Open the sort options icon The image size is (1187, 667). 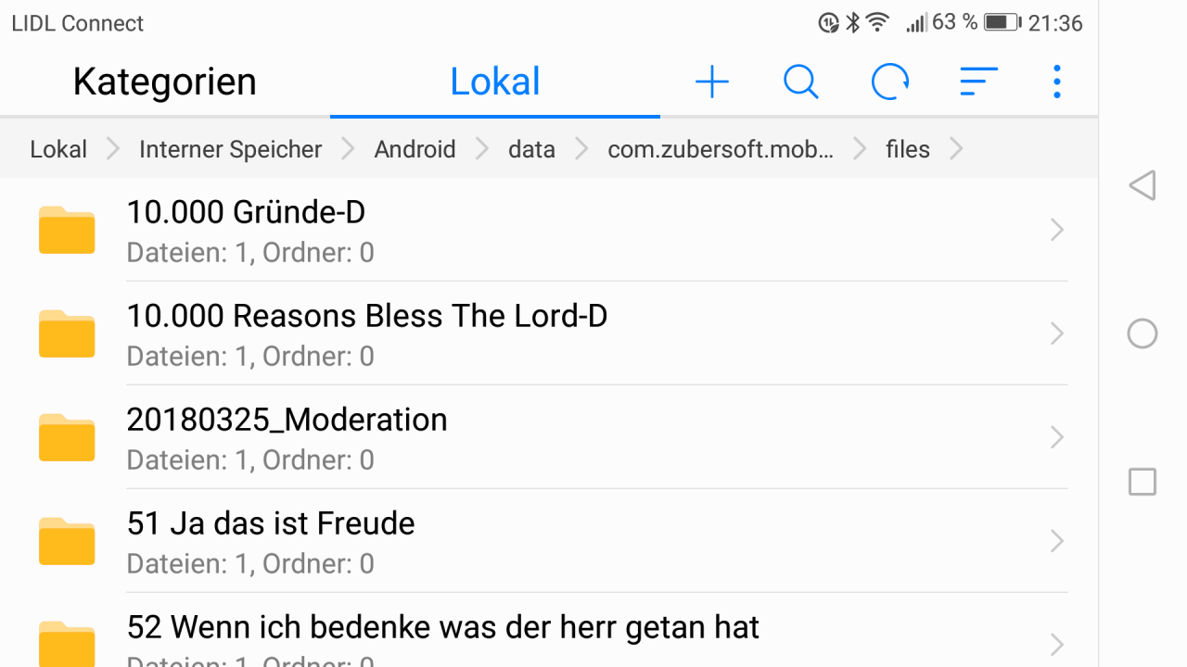pyautogui.click(x=978, y=82)
